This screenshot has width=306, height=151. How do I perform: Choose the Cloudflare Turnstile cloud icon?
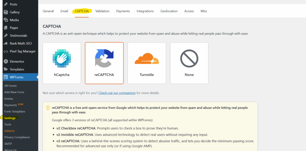point(146,58)
